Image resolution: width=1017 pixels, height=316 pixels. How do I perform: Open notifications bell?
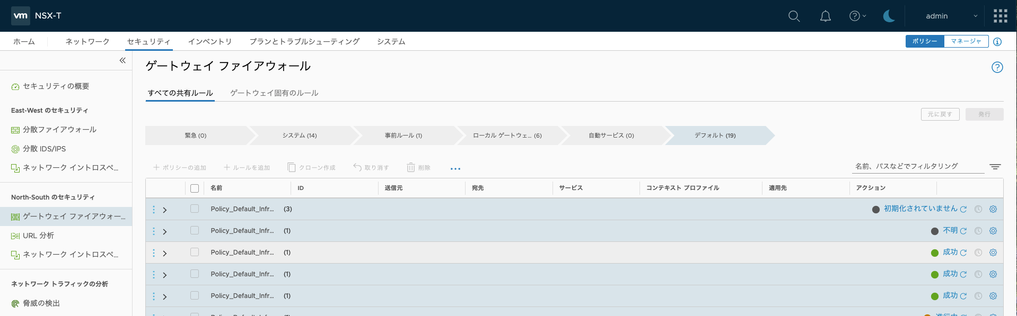(826, 16)
